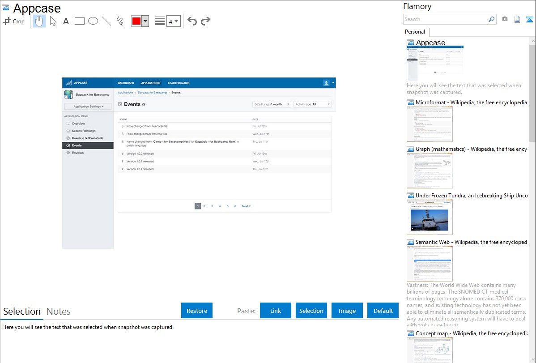Click the document page icon

click(x=517, y=19)
